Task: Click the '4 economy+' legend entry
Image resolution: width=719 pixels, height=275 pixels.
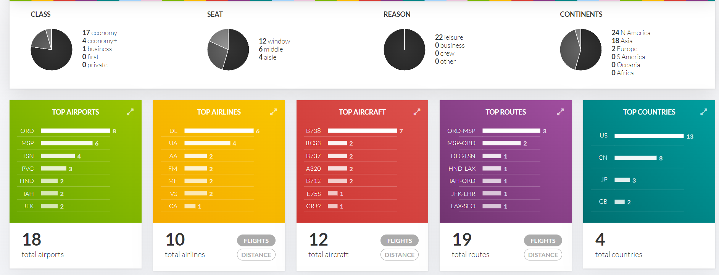Action: pos(100,41)
